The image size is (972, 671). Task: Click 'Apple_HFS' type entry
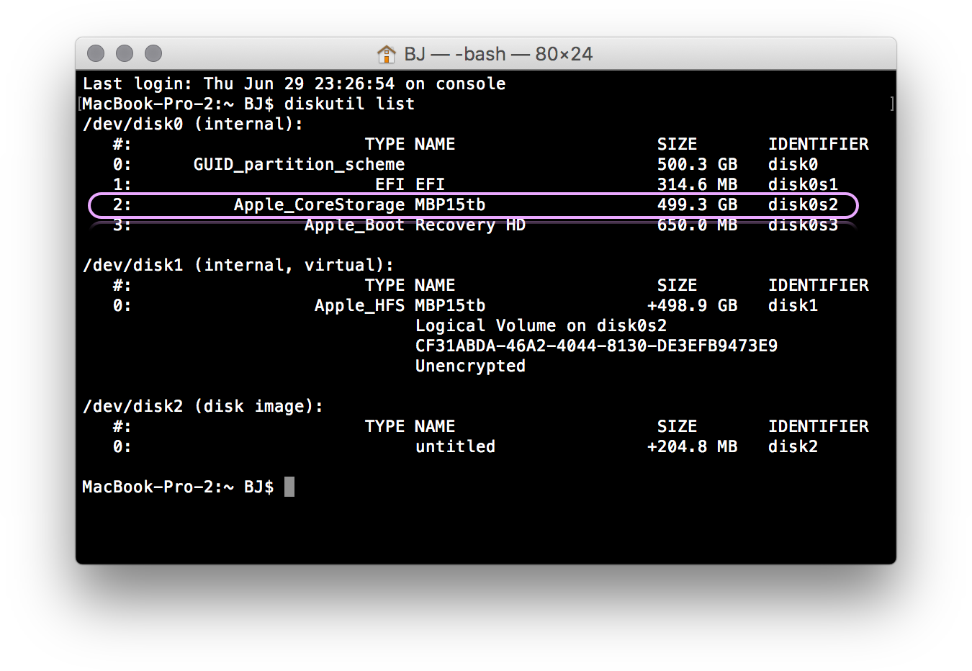pos(359,305)
